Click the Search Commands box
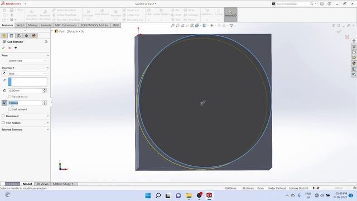 292,4
